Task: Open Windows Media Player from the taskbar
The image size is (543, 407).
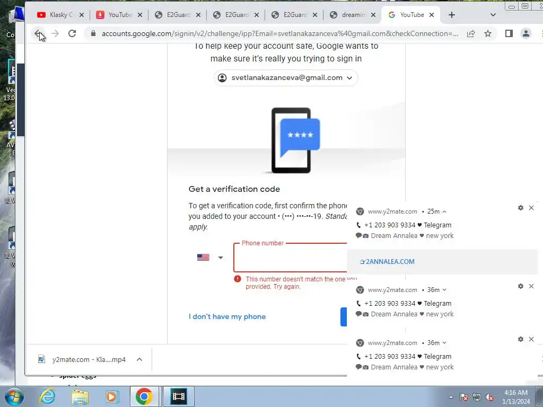Action: 112,396
